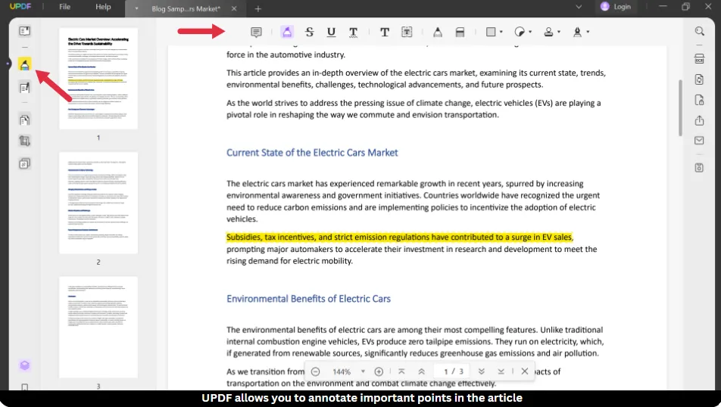Click the document vertical scrollbar

point(681,108)
